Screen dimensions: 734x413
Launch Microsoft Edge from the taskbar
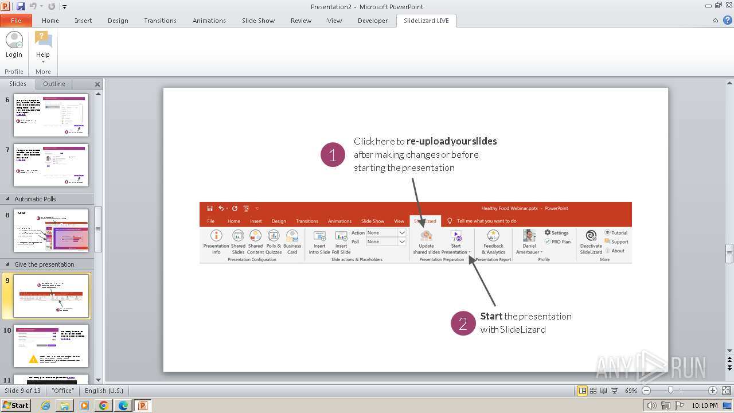123,406
